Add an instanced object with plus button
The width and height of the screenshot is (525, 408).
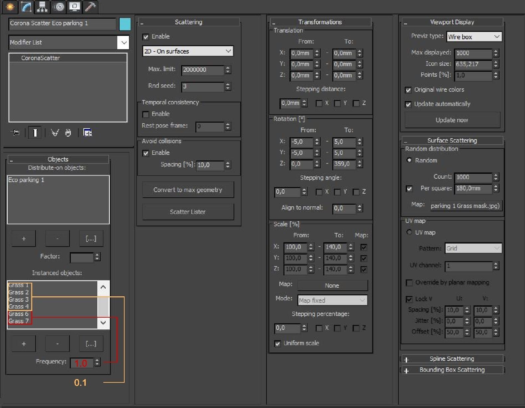[x=24, y=344]
